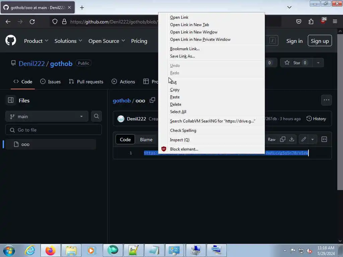Screen dimensions: 343x257
Task: Open the Windows Start orb
Action: 9,250
